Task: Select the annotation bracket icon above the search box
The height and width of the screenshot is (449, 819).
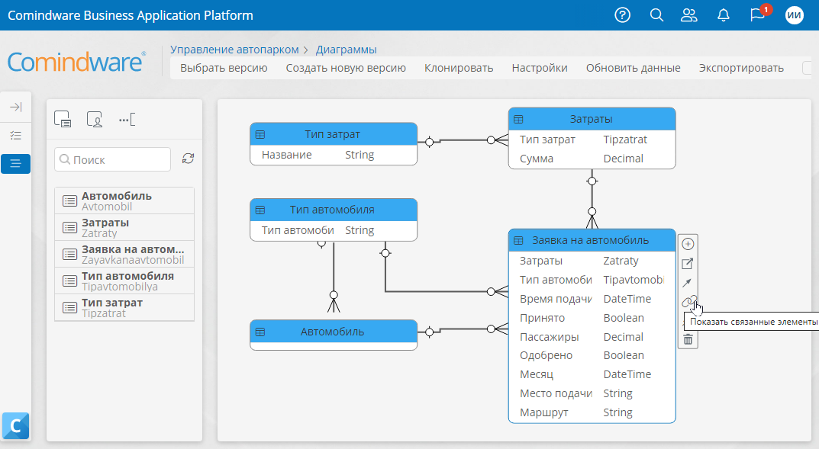Action: (x=127, y=120)
